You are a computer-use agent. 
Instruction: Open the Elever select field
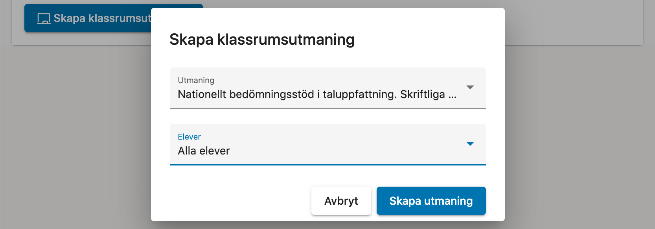coord(328,144)
